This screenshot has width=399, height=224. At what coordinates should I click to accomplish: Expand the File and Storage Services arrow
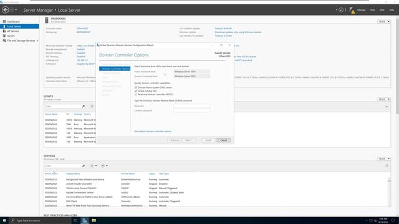pos(37,40)
